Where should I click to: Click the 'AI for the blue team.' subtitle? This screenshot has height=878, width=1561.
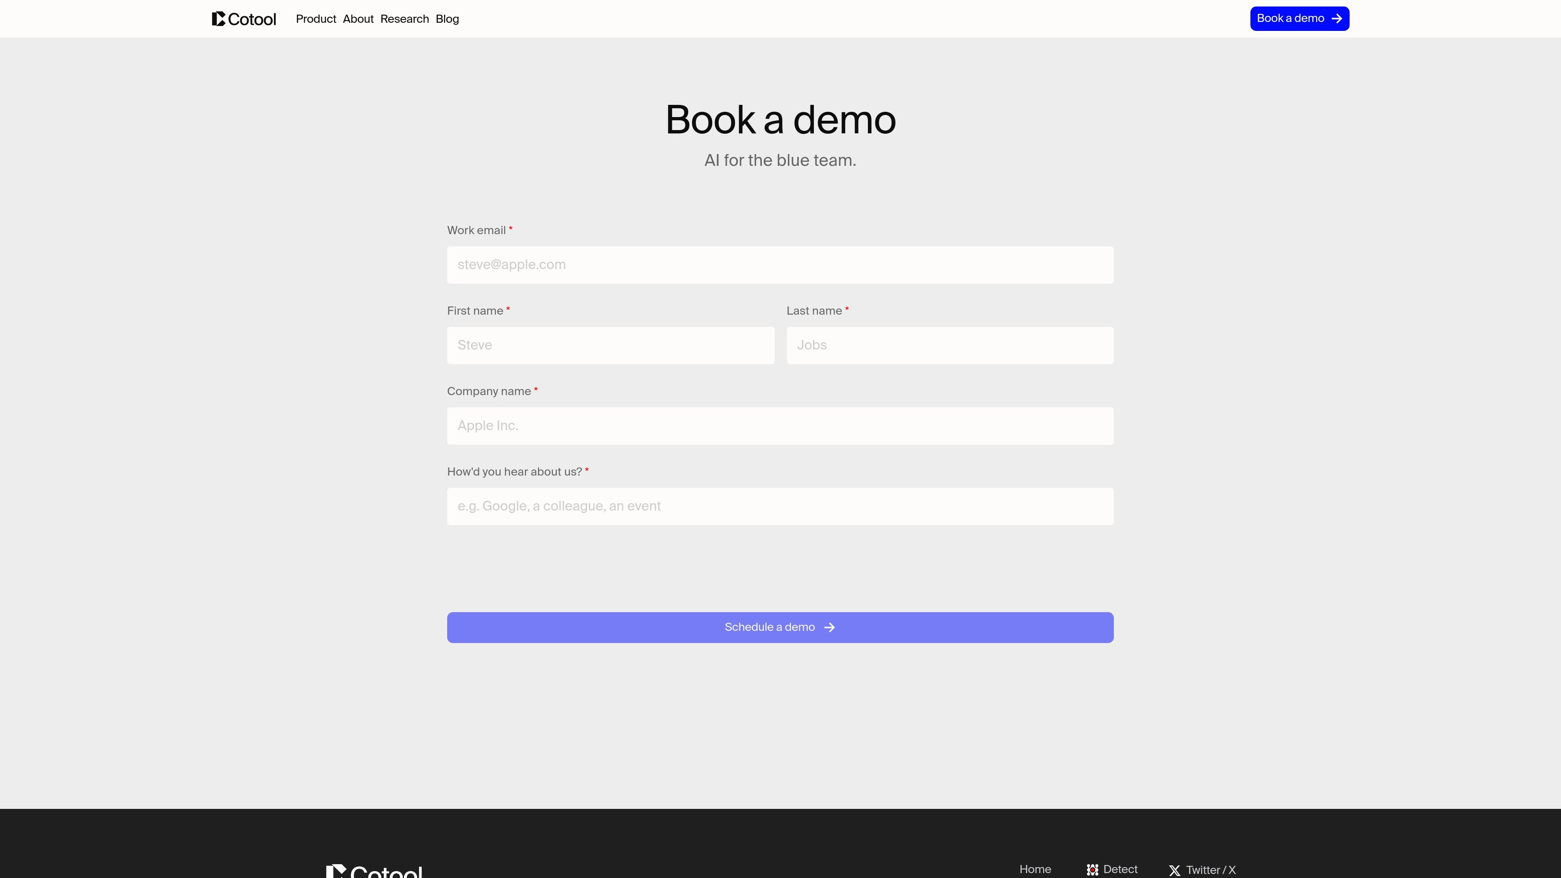(780, 160)
